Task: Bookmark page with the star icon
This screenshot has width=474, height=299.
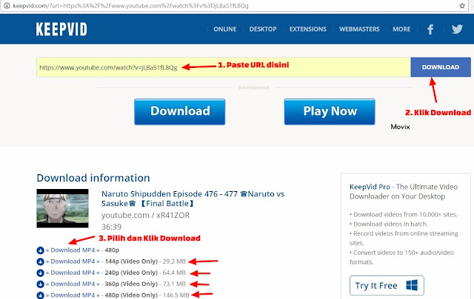Action: (462, 6)
